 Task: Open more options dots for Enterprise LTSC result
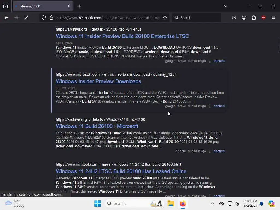pos(210,61)
